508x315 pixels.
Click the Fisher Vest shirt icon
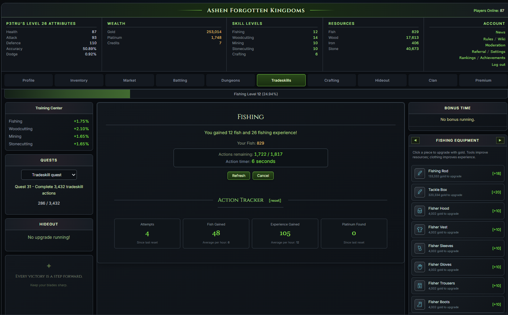pos(420,229)
